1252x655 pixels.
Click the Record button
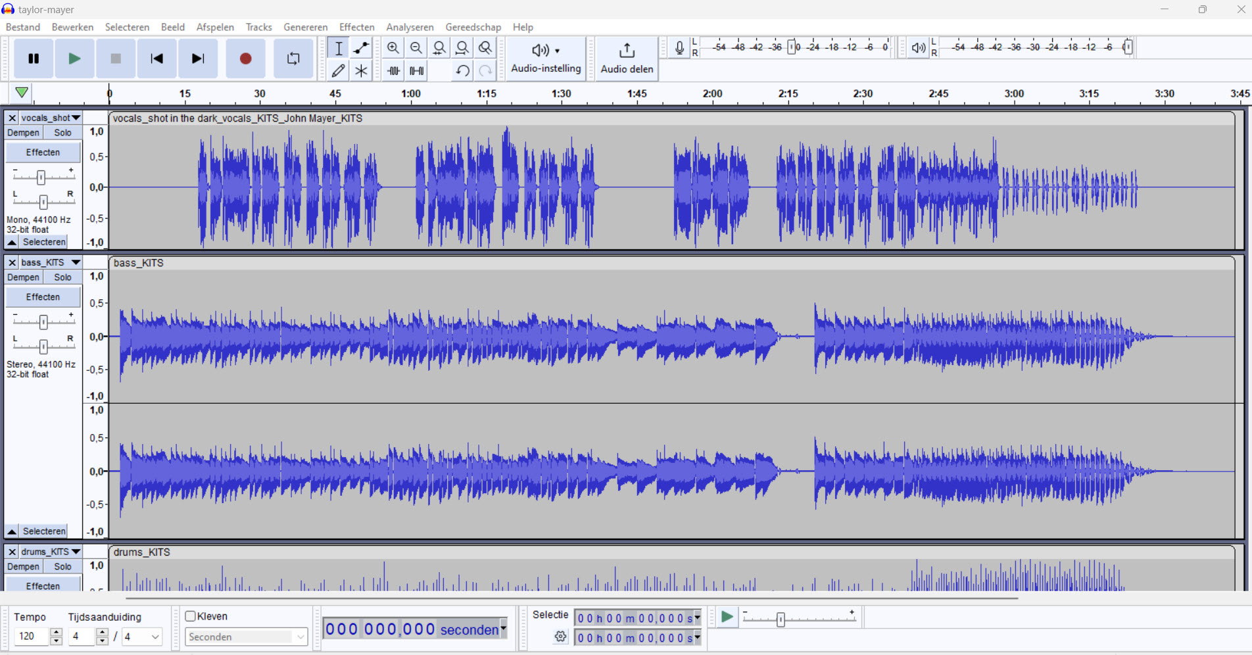pos(245,59)
